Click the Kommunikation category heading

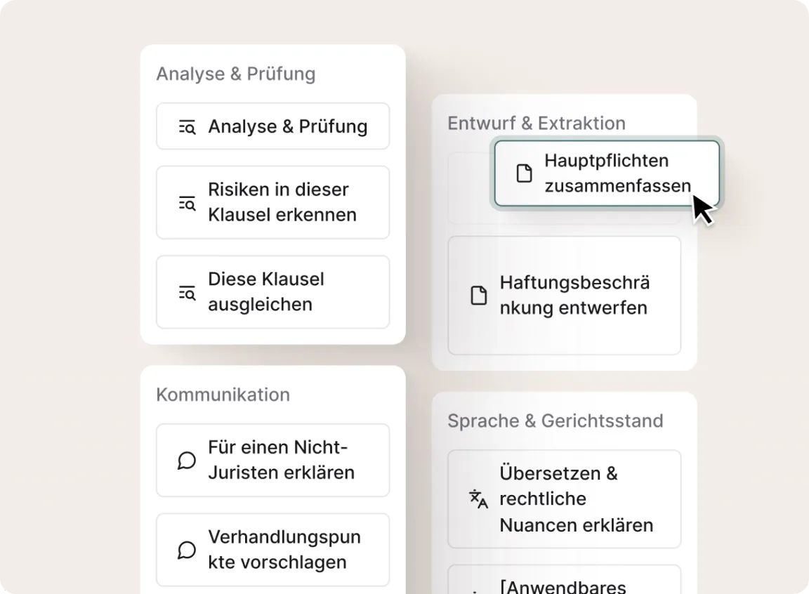coord(223,395)
